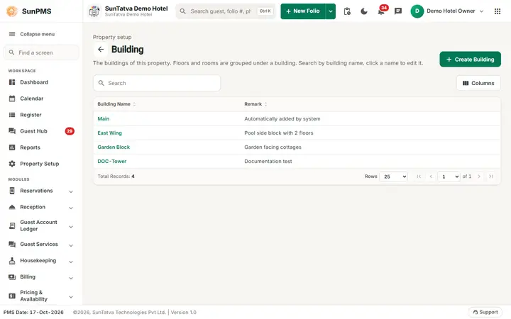Click 'Automatically added by system' remark
This screenshot has width=511, height=319.
click(282, 119)
